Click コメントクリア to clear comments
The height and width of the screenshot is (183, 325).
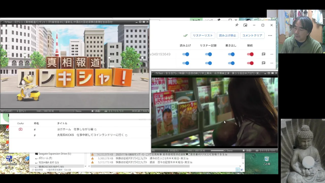(x=252, y=36)
